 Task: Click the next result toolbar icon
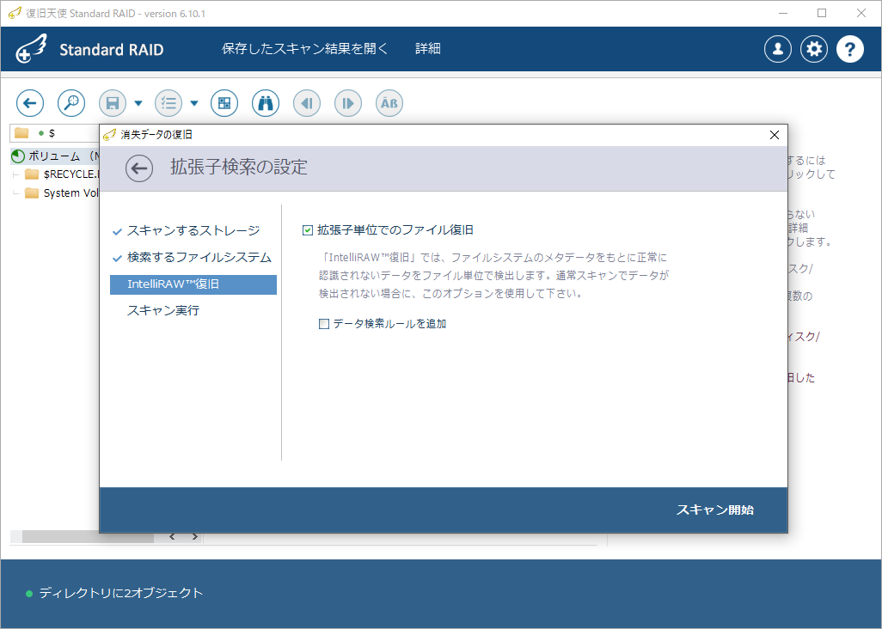(x=348, y=103)
